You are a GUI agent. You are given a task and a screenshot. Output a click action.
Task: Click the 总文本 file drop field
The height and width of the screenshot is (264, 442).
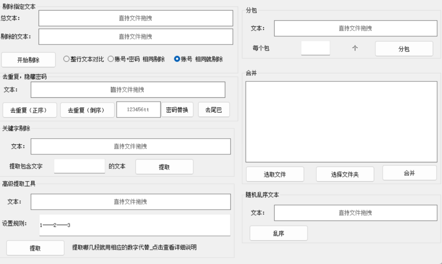[136, 18]
